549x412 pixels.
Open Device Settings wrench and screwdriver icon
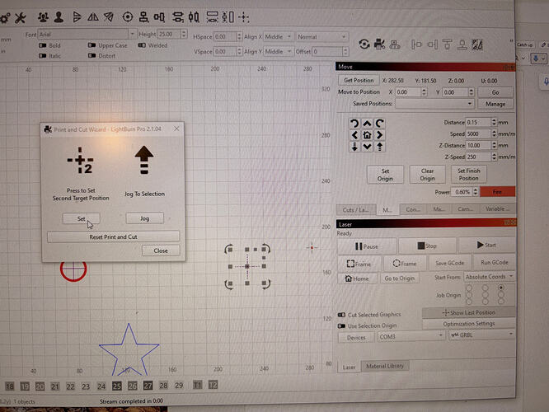20,17
